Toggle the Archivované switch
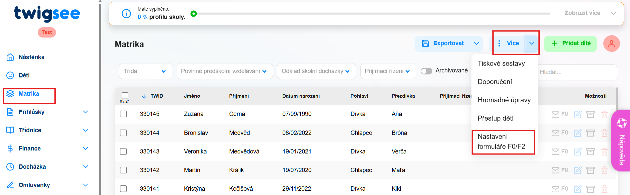The image size is (630, 195). click(x=426, y=71)
